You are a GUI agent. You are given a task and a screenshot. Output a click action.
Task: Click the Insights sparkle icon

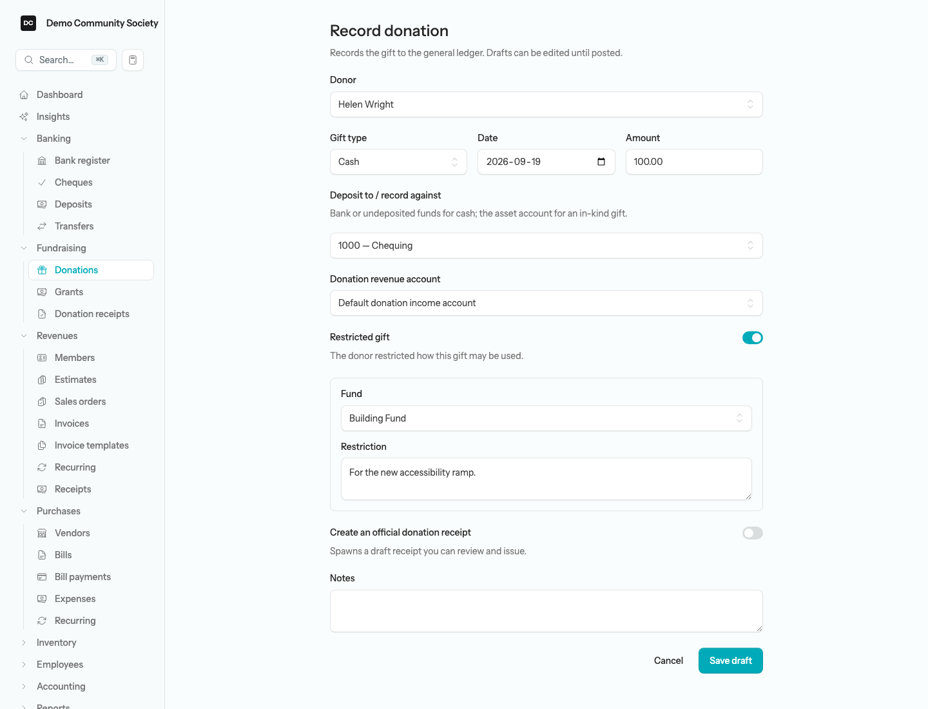[x=24, y=117]
